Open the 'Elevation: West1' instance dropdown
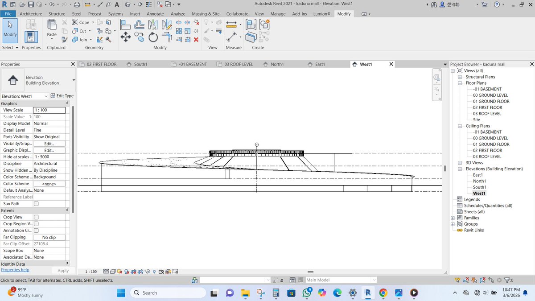Screen dimensions: 535x301 46,96
